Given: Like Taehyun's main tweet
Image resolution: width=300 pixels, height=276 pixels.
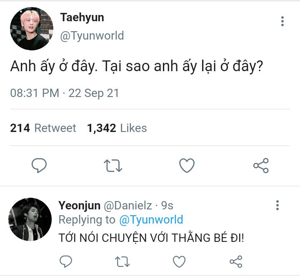Looking at the screenshot, I should click(187, 166).
